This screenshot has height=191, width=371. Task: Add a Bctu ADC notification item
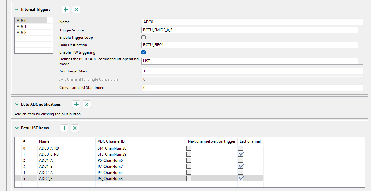(76, 104)
